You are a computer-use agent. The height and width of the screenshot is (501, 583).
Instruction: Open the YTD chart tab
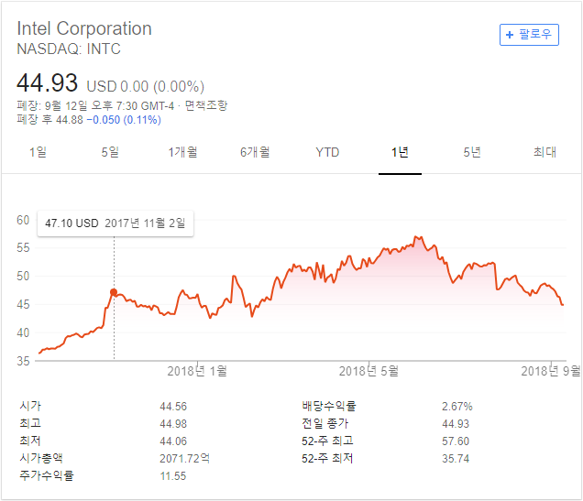point(327,152)
